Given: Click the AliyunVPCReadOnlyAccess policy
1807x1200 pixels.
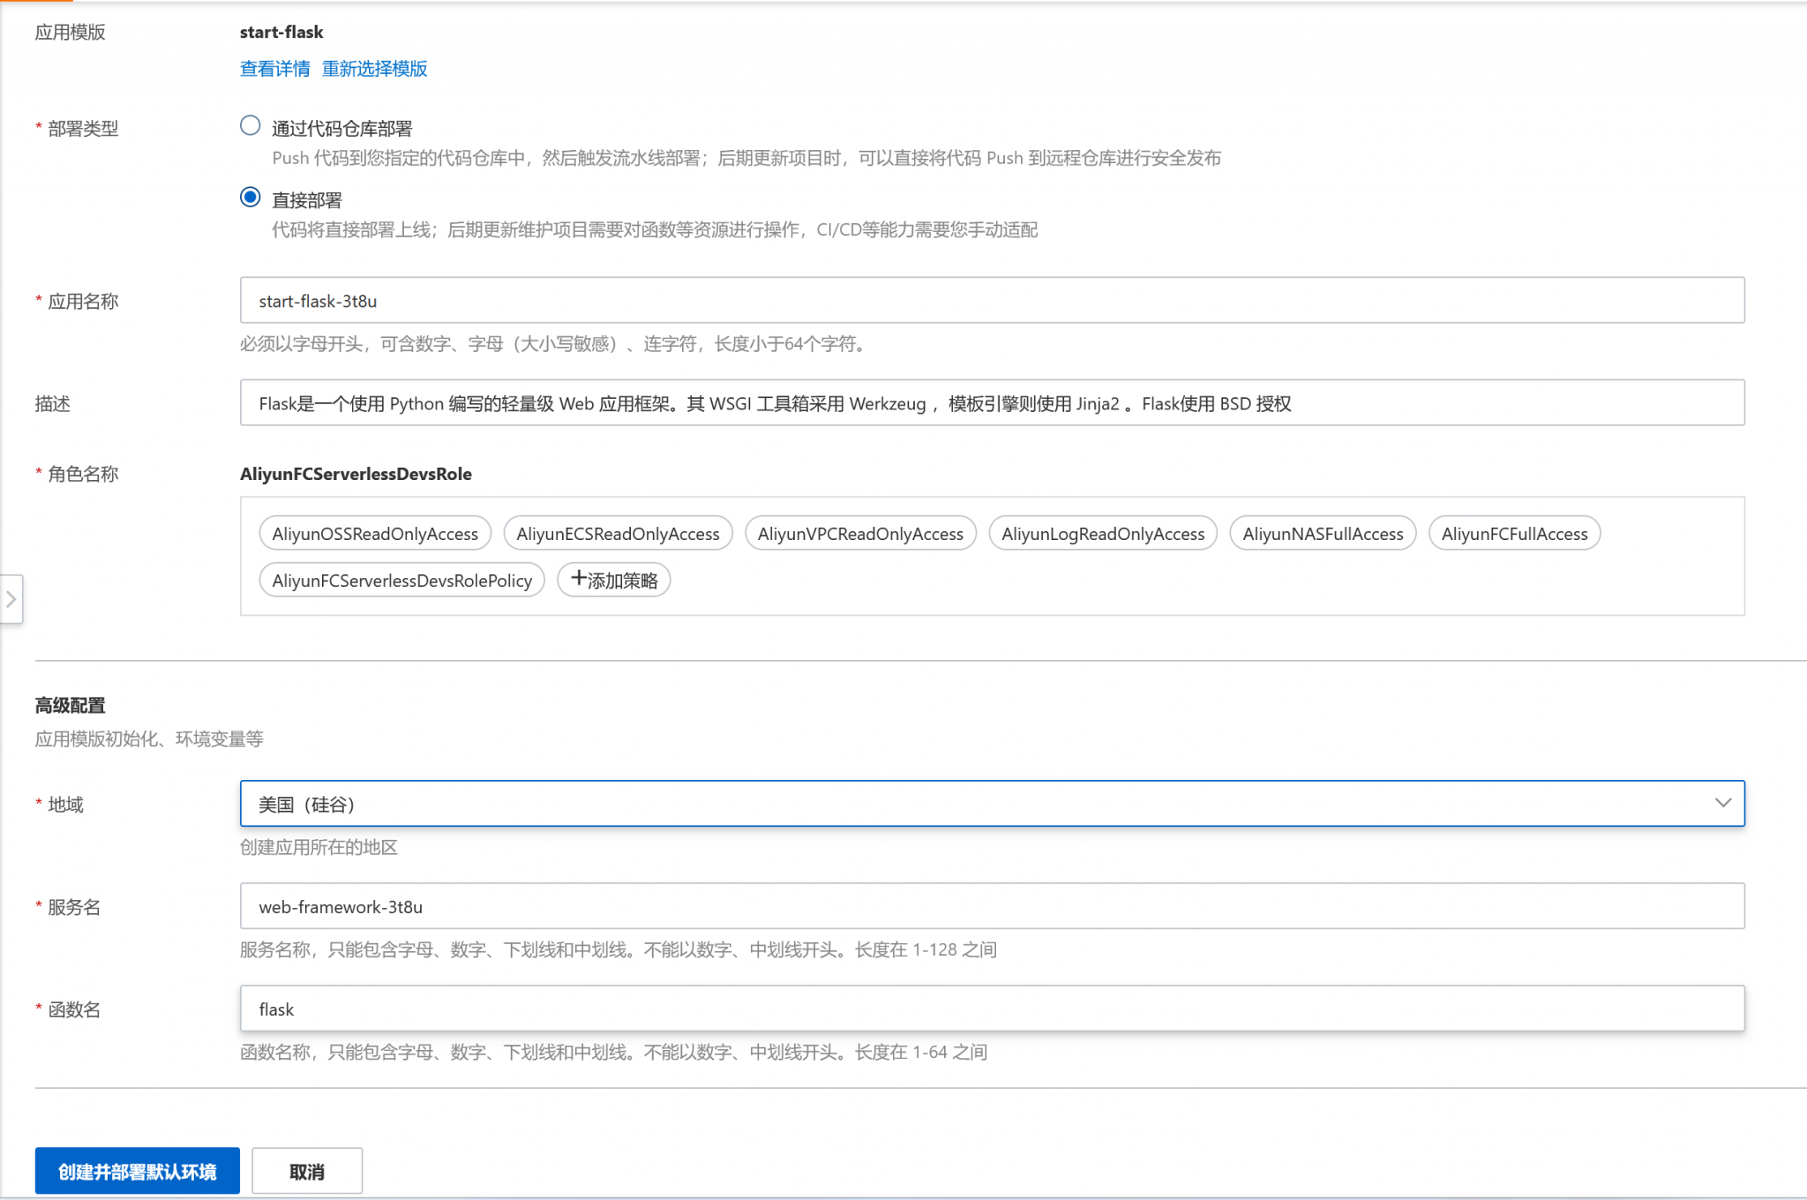Looking at the screenshot, I should point(860,533).
